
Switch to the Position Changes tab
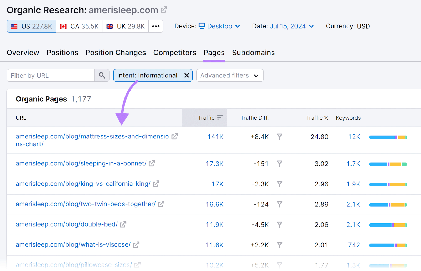tap(116, 53)
